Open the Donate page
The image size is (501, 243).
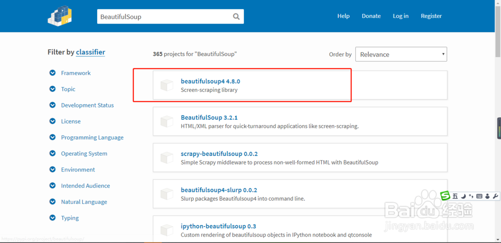click(371, 16)
